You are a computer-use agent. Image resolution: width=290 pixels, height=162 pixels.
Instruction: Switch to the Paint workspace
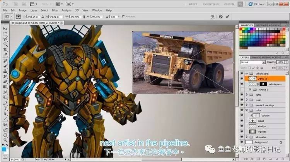(193, 4)
